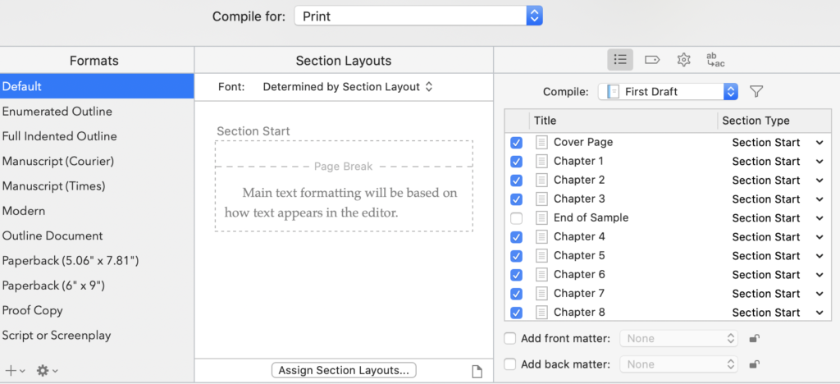The height and width of the screenshot is (384, 840).
Task: Open the compile options gear tab
Action: pos(683,60)
